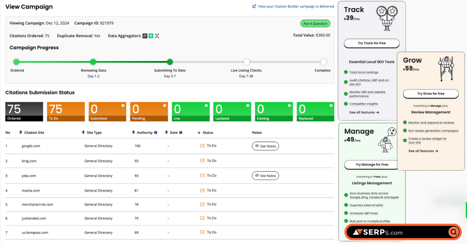This screenshot has height=244, width=467.
Task: Select the Replaced count tile
Action: tap(316, 112)
